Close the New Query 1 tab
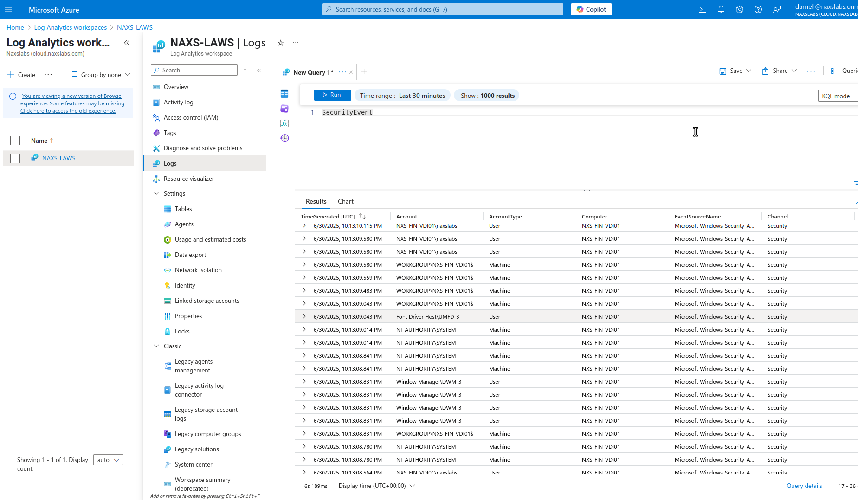 click(x=351, y=72)
